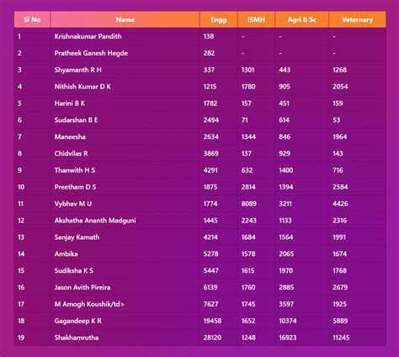The image size is (399, 357).
Task: Click Veternary rank 2679
Action: 340,287
